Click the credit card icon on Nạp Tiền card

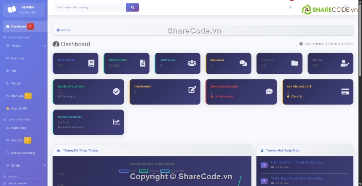coord(345,92)
